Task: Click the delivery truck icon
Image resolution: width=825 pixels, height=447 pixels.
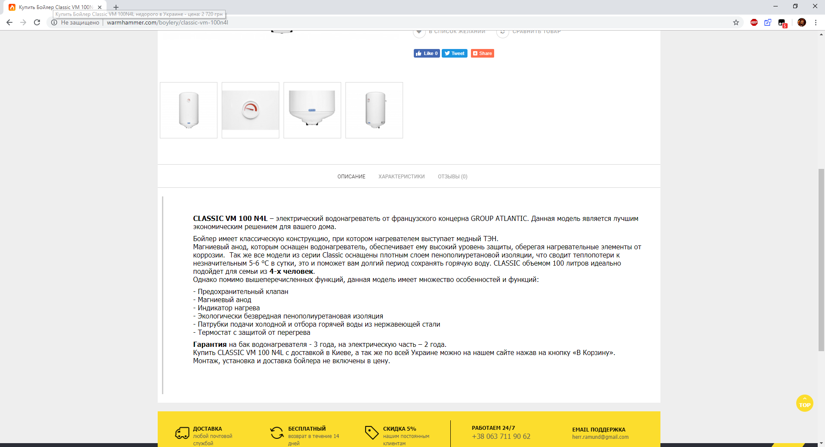Action: click(182, 433)
